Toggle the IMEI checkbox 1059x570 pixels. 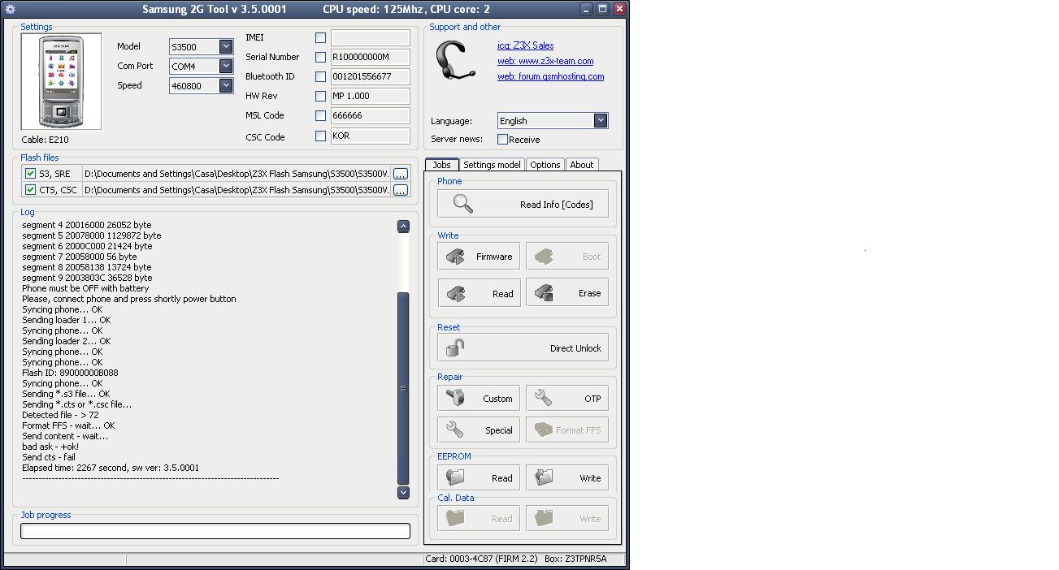320,37
